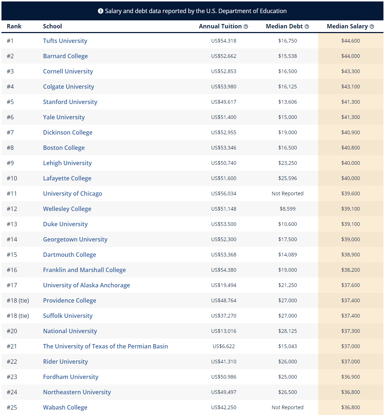Click the US$6,622 tuition value
This screenshot has width=386, height=419.
pos(224,346)
